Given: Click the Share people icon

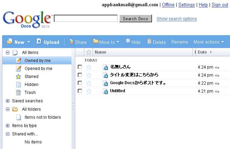Looking at the screenshot, I should [x=71, y=41].
